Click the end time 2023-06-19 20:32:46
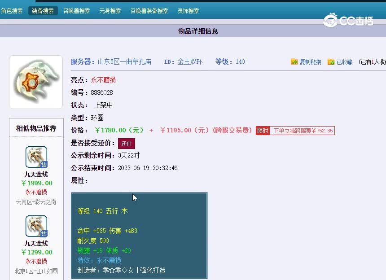386x280 pixels. click(x=148, y=168)
